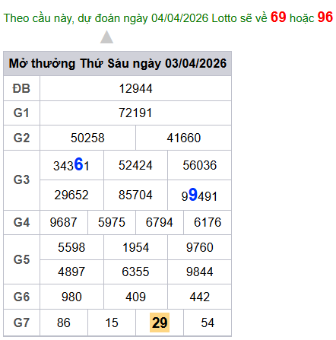Select G5 result 6355
Viewport: 336px width, 340px height.
coord(135,272)
